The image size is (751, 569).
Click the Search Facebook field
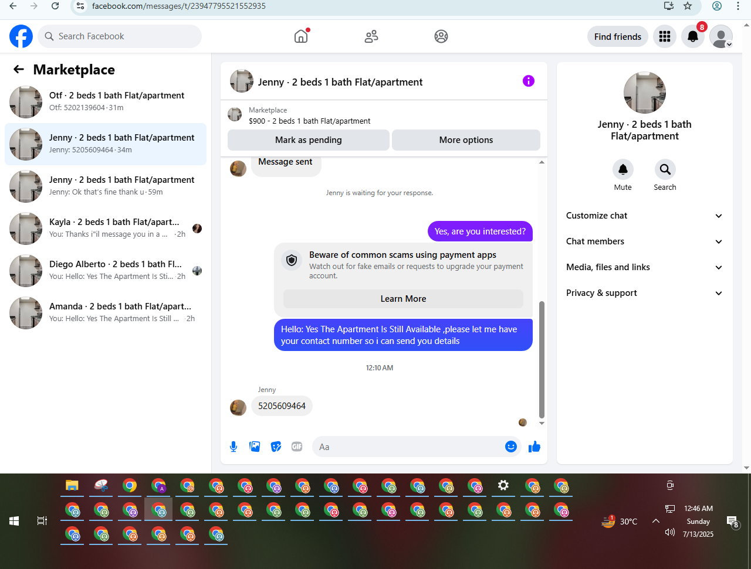click(120, 36)
